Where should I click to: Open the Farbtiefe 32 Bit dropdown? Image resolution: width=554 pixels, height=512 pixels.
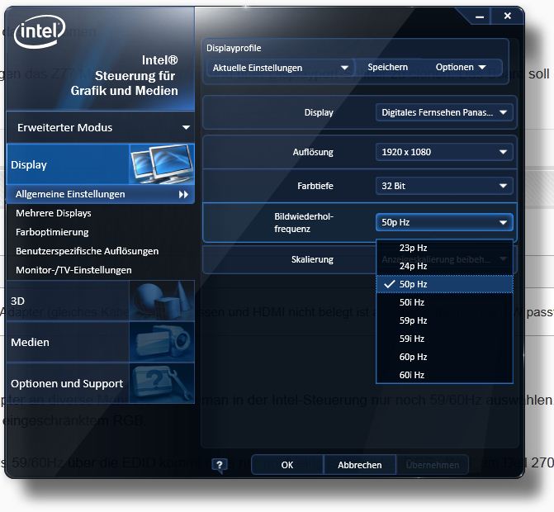click(444, 186)
